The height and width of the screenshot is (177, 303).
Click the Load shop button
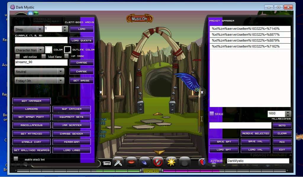pyautogui.click(x=82, y=29)
